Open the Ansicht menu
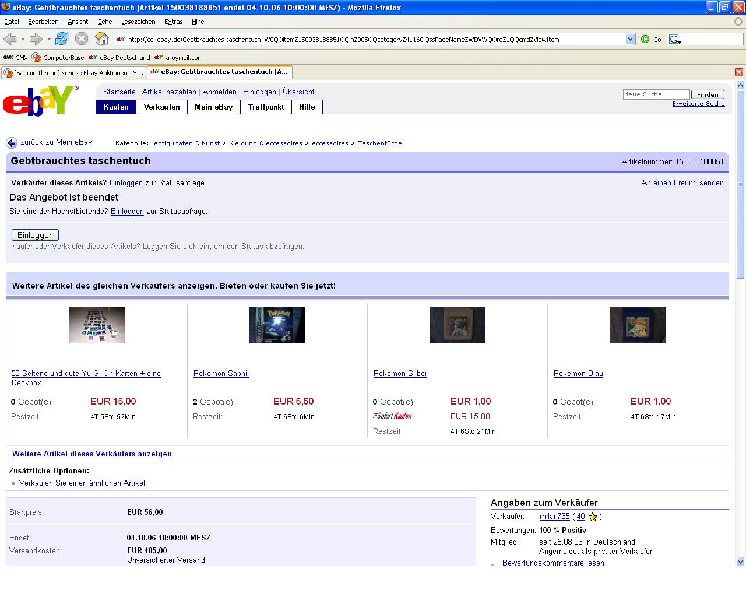 click(78, 22)
